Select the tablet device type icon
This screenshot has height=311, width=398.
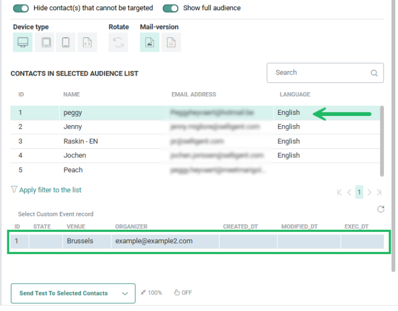[x=44, y=43]
